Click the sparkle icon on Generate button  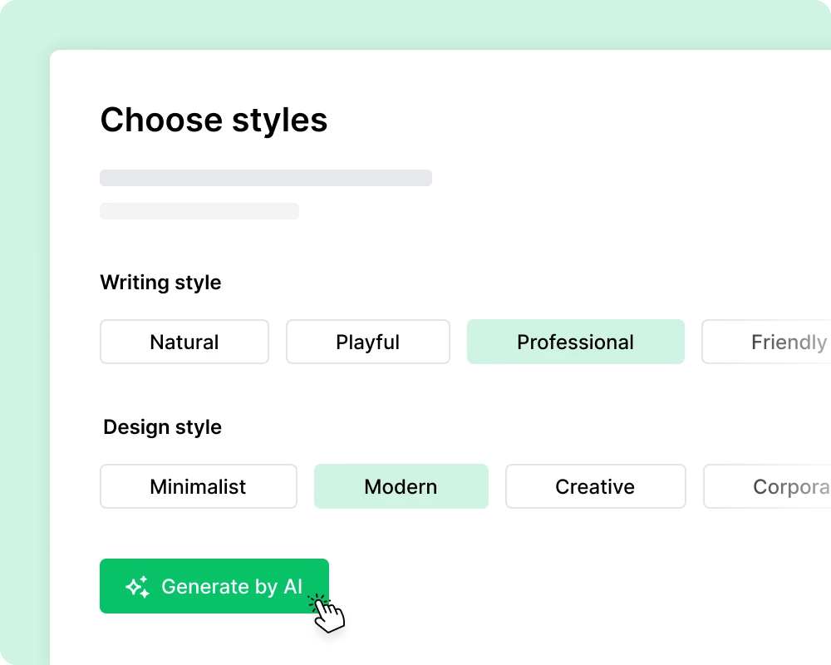[x=138, y=587]
